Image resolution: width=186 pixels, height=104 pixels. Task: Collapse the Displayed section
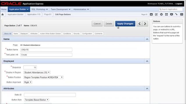pyautogui.click(x=147, y=61)
